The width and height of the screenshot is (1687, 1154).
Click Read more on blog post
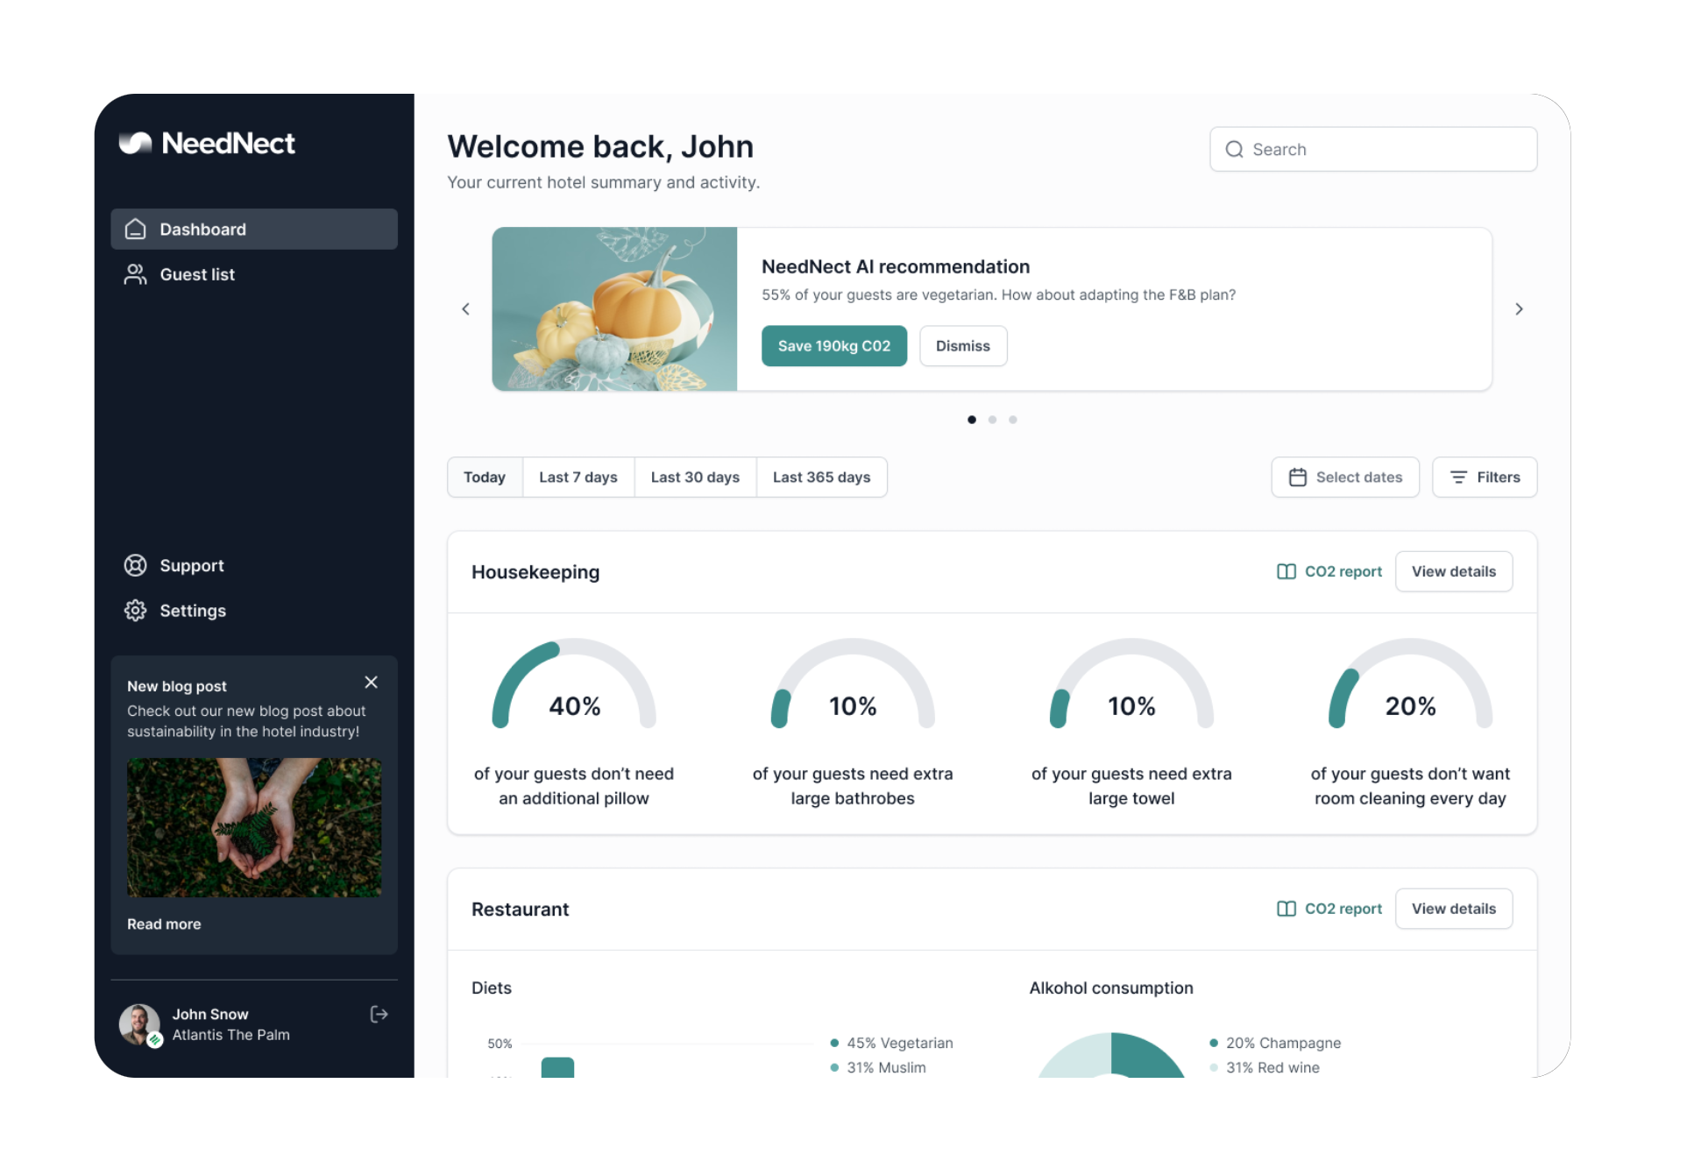[x=164, y=924]
